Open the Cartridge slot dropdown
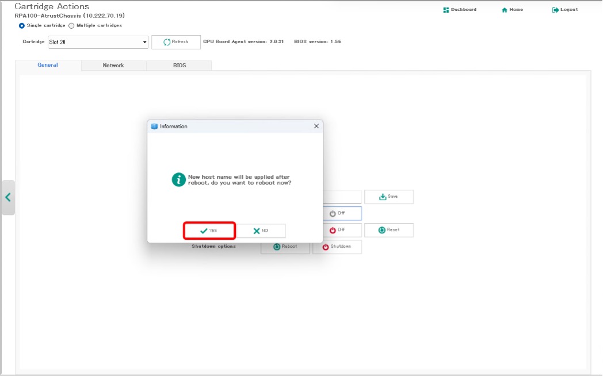This screenshot has height=376, width=603. 98,42
